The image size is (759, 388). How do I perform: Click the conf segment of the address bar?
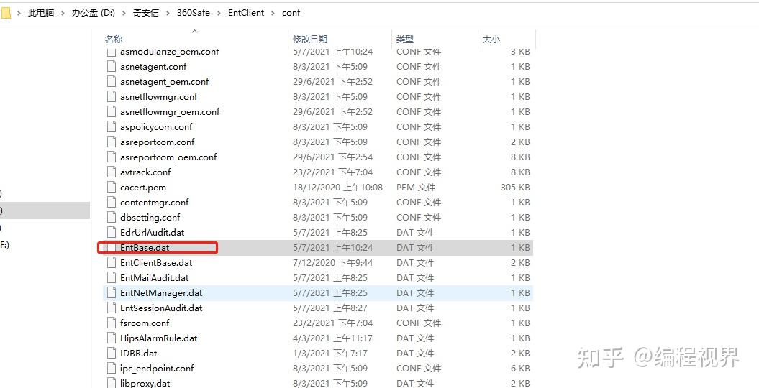click(291, 13)
